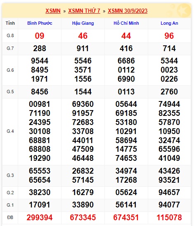The width and height of the screenshot is (194, 226).
Task: Click the G.6 number 6990
Action: 126,79
